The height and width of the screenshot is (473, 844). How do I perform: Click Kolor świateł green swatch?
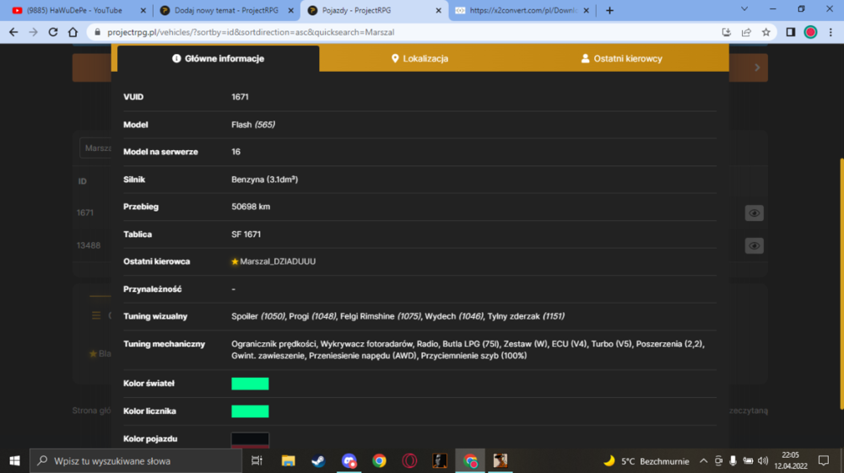pos(250,384)
